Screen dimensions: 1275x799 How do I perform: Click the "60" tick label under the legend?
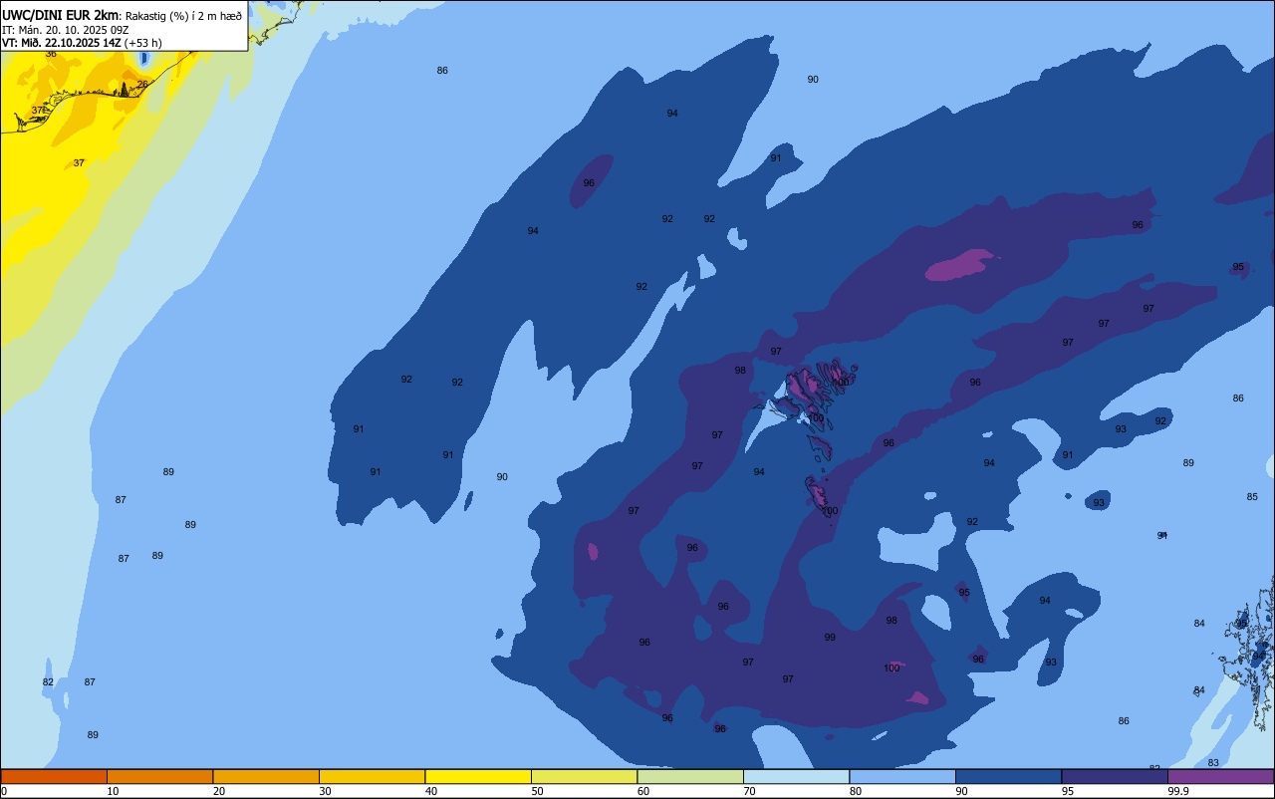(643, 791)
